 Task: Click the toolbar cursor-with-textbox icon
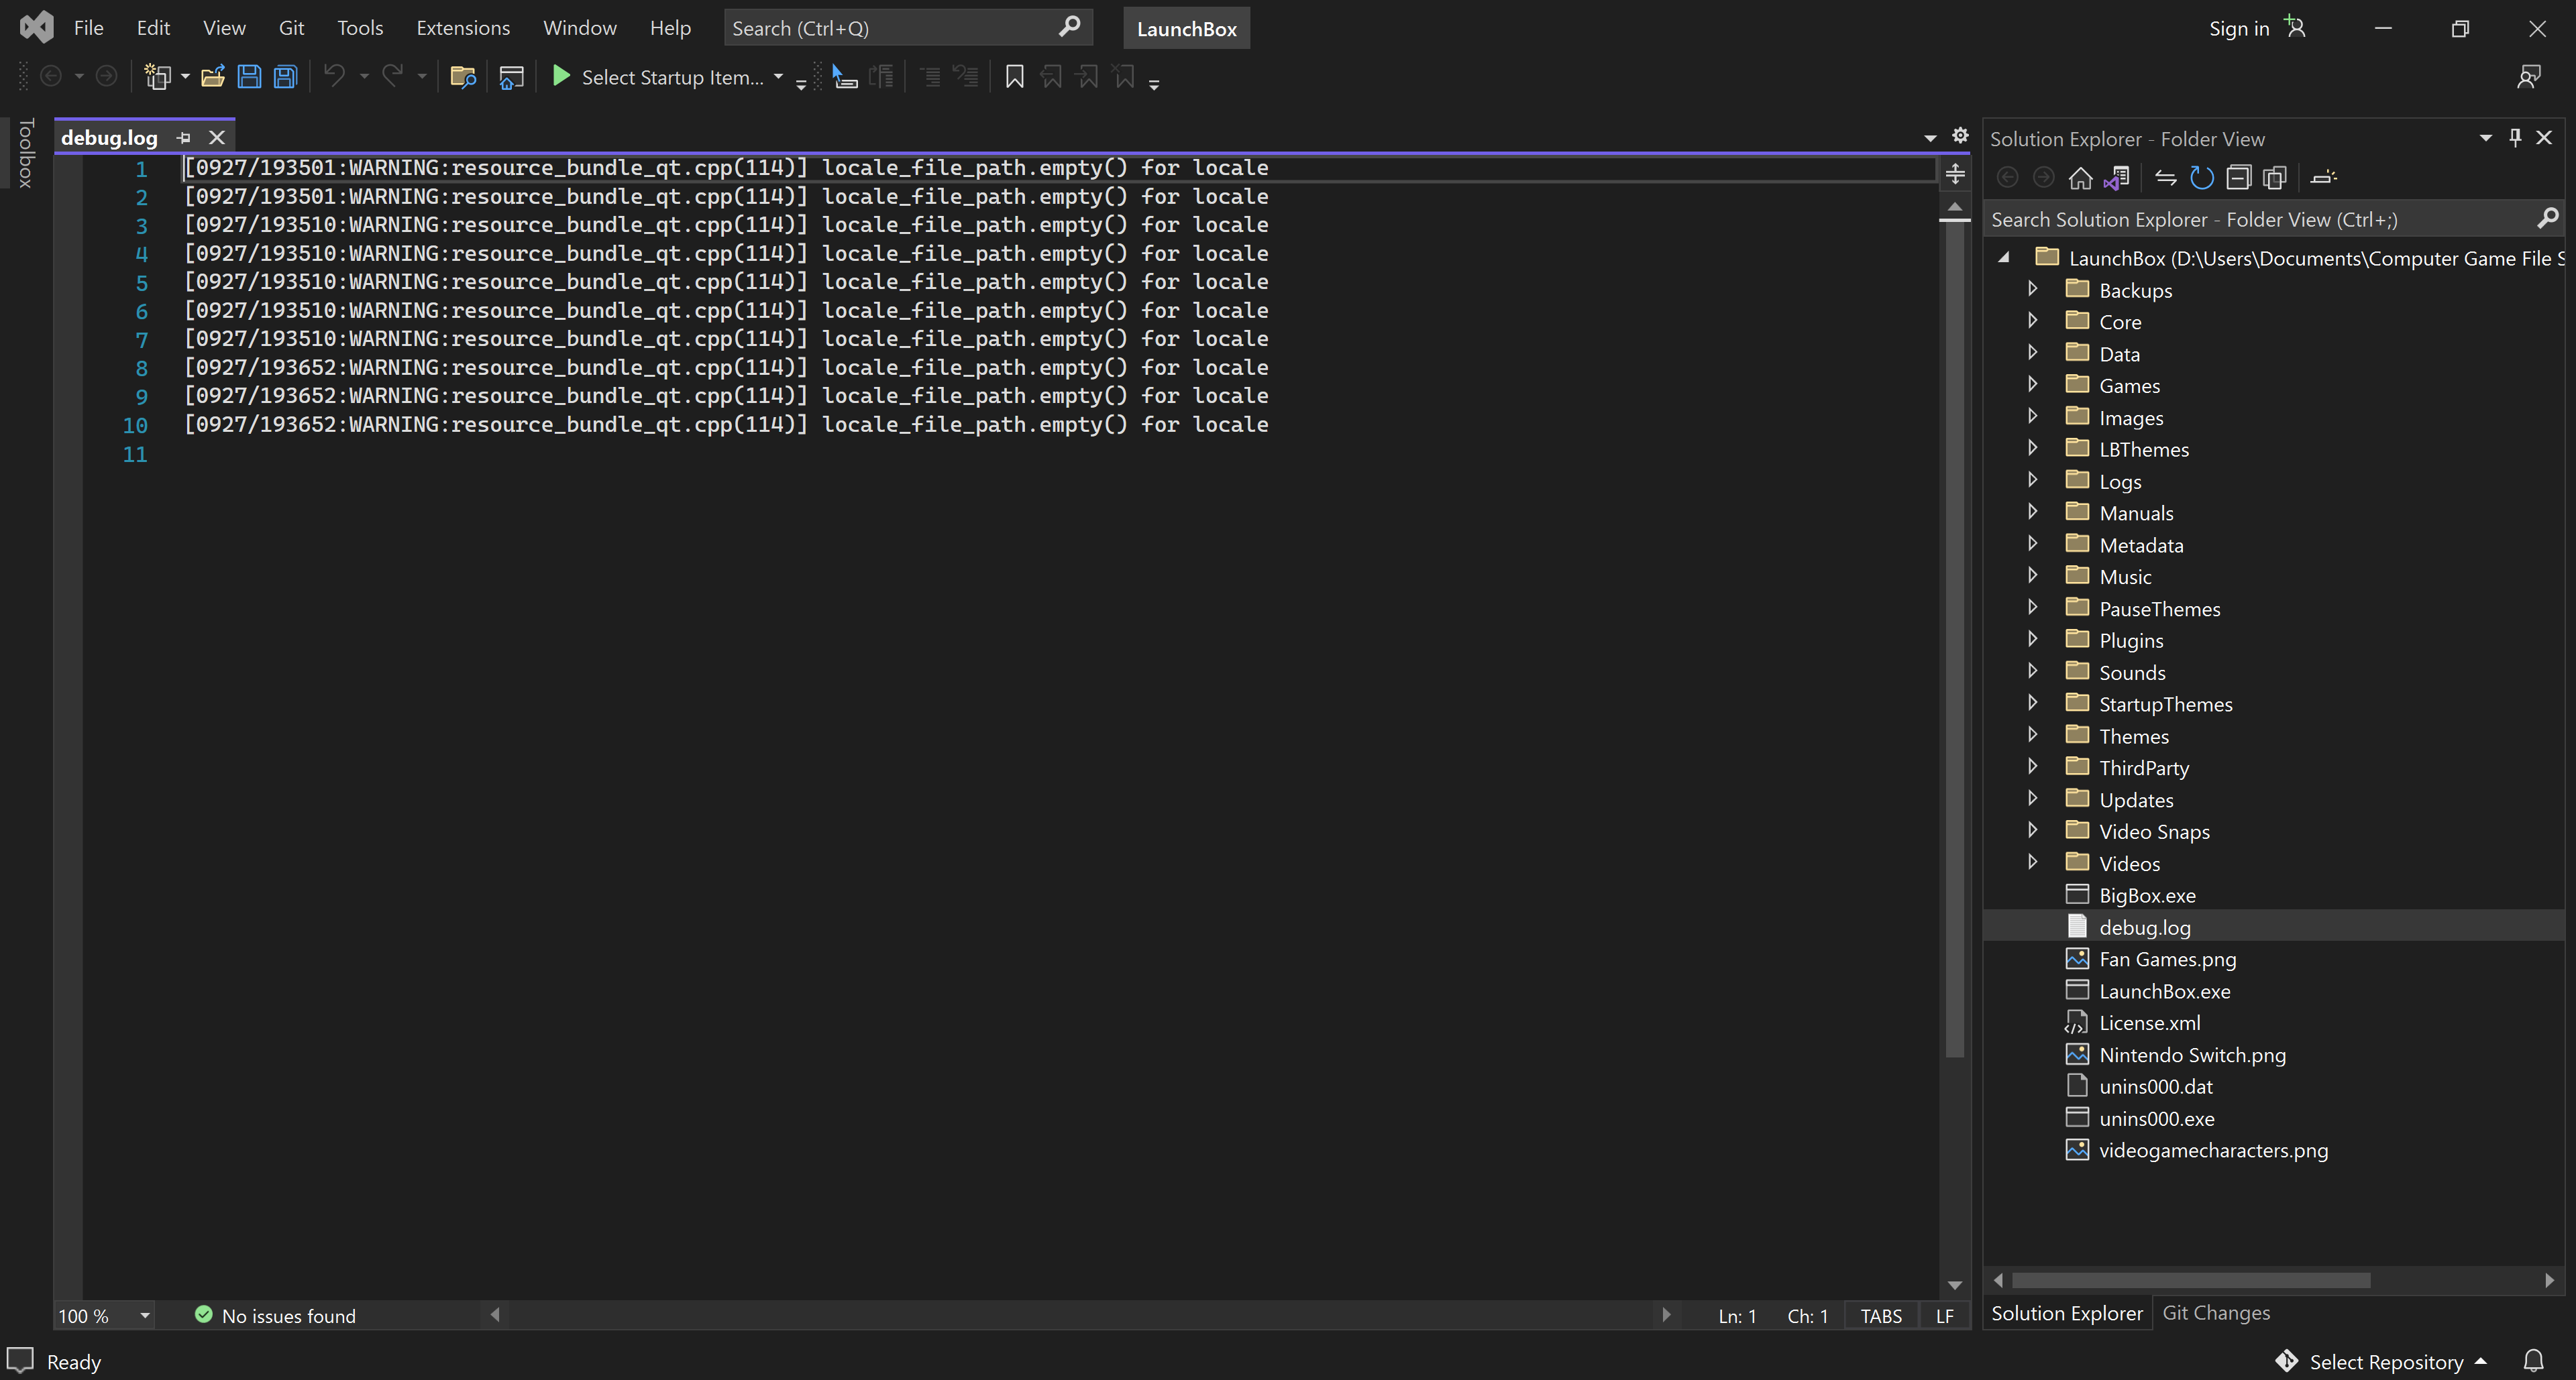[844, 77]
